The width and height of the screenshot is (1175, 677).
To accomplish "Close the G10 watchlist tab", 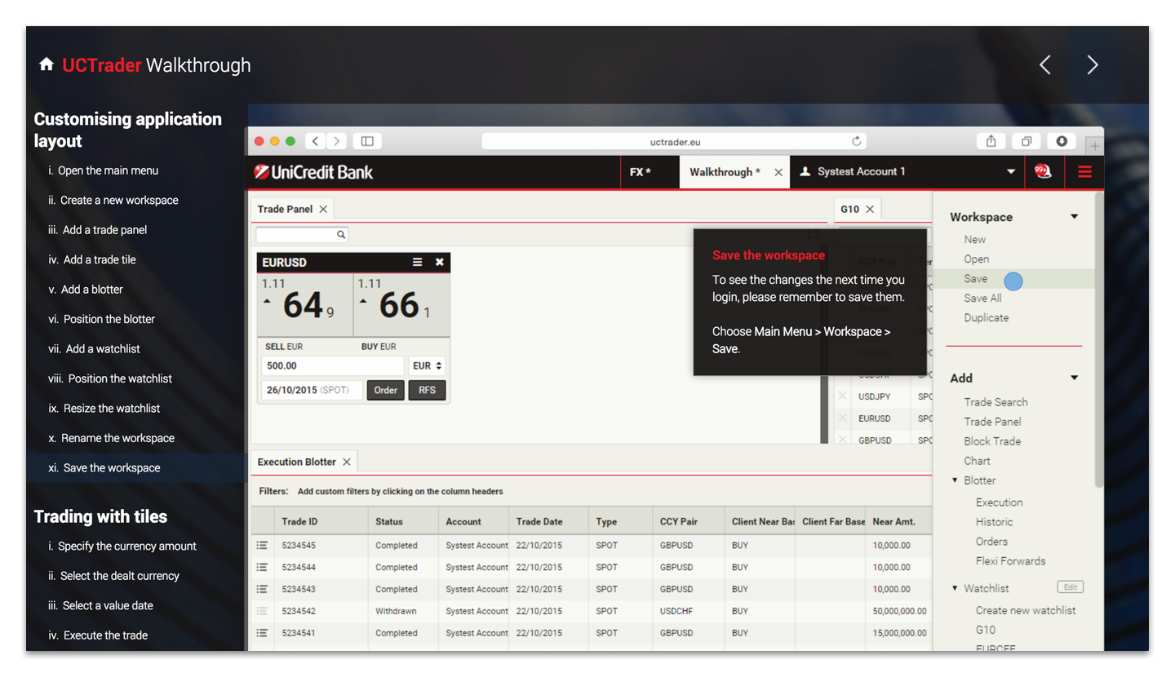I will coord(870,210).
